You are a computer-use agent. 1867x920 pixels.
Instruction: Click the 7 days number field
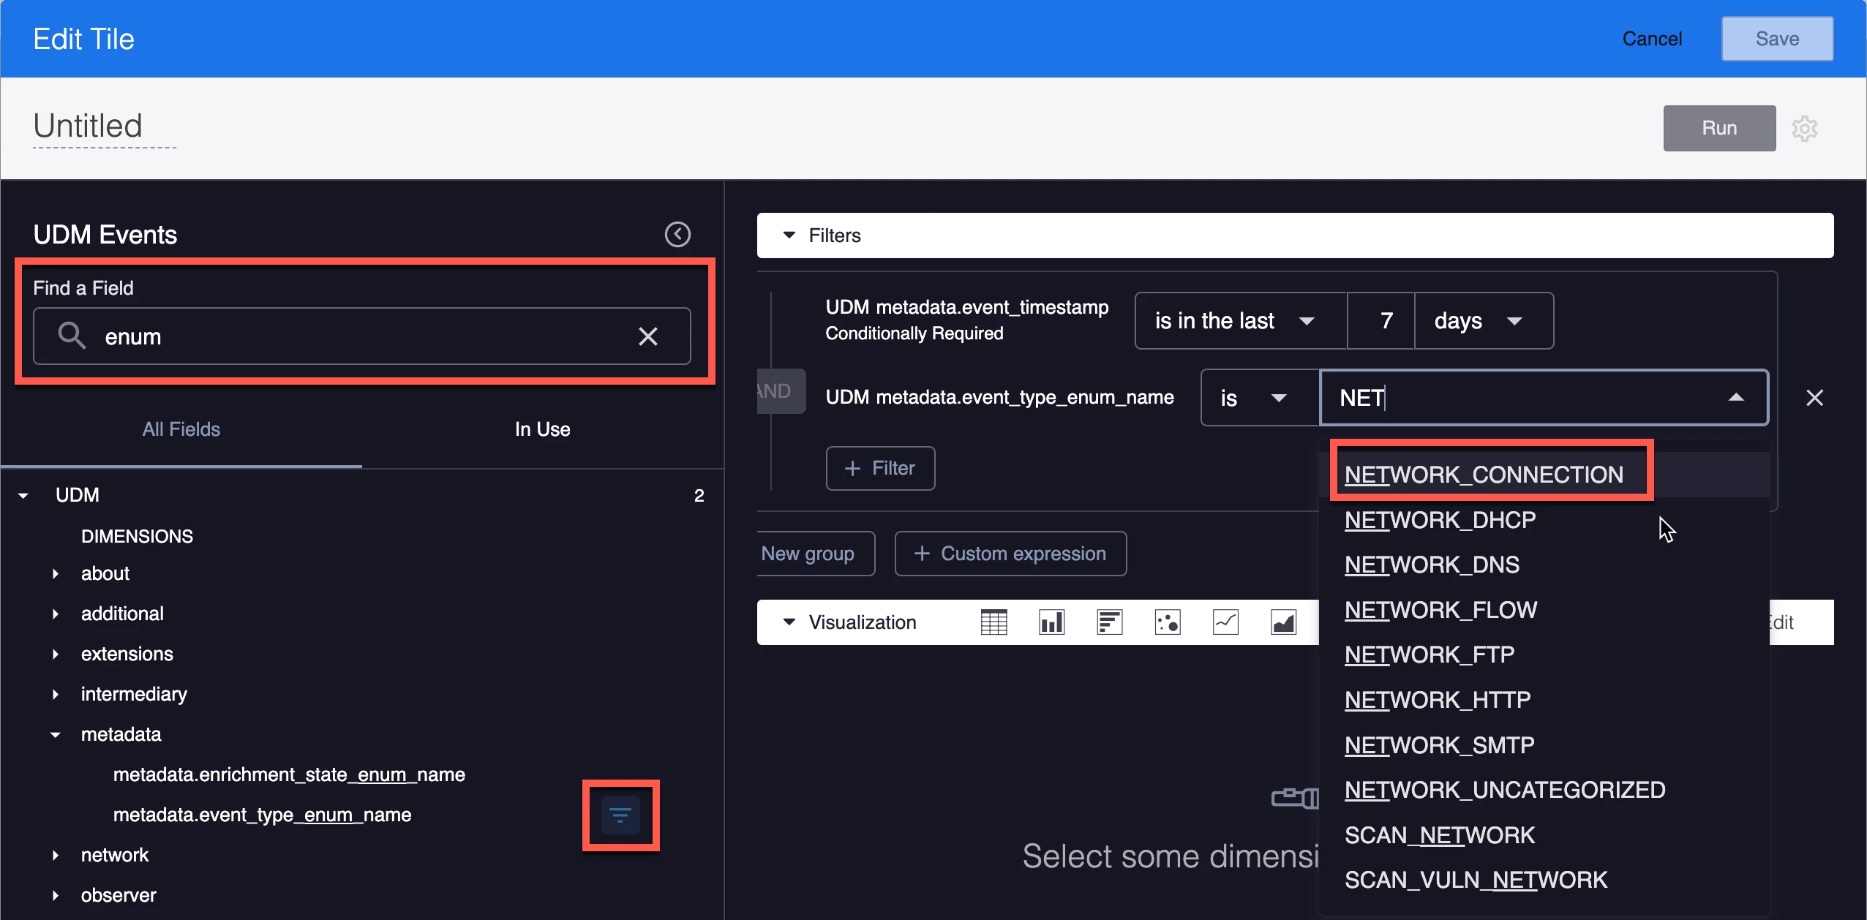click(x=1381, y=321)
